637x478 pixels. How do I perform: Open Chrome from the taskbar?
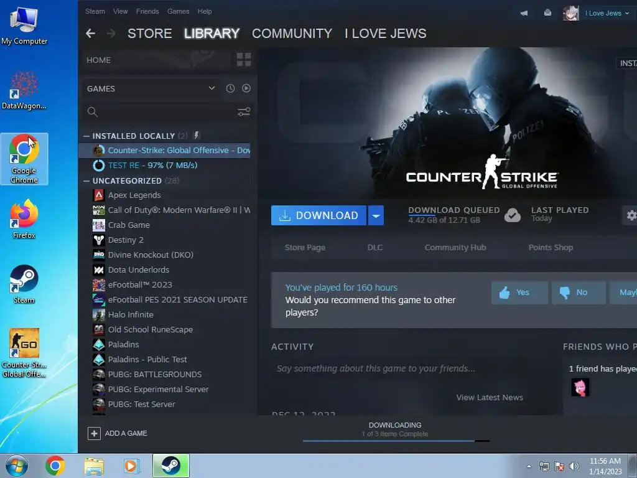55,466
